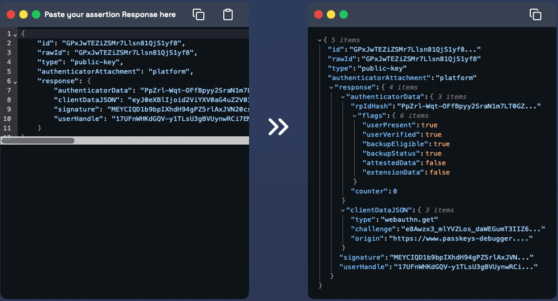Click line number 11 in the editor gutter
The image size is (558, 301).
point(7,129)
